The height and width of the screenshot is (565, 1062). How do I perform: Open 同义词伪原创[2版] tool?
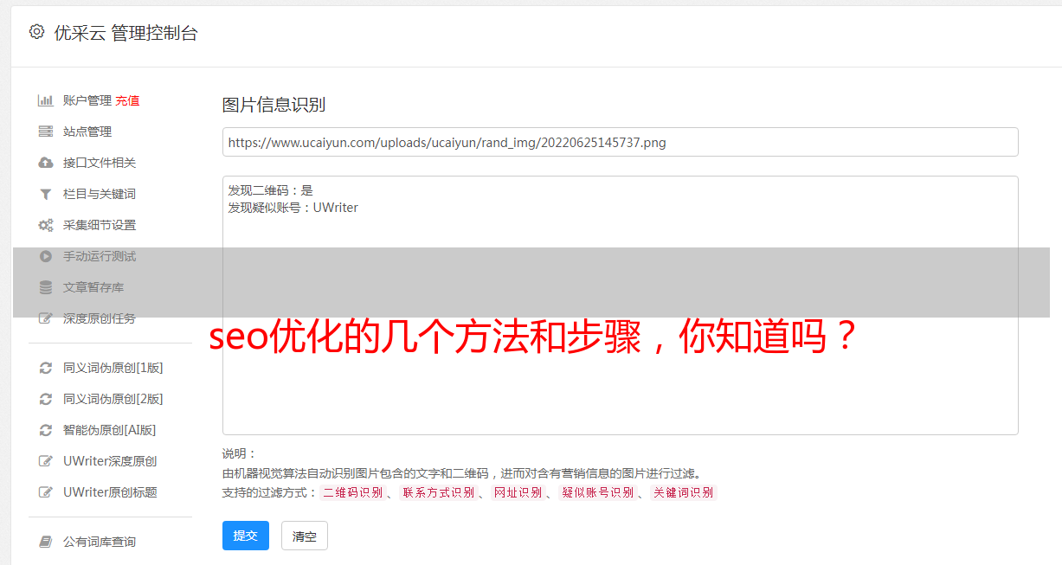[x=113, y=399]
